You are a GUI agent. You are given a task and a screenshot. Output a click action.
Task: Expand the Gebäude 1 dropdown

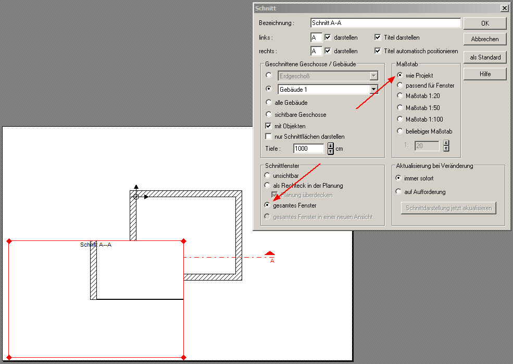[x=373, y=90]
